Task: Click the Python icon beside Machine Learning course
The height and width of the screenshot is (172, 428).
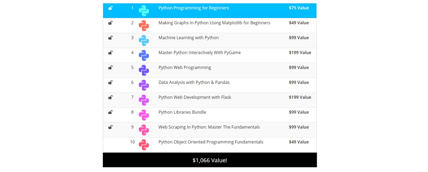Action: [x=144, y=40]
